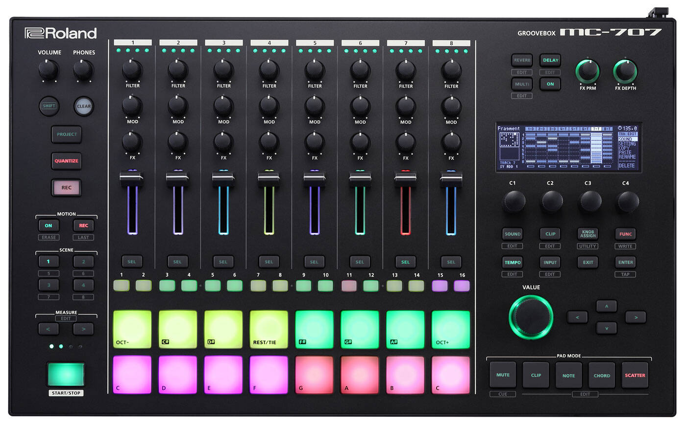The image size is (686, 424).
Task: Tap the SOUND button
Action: (513, 234)
